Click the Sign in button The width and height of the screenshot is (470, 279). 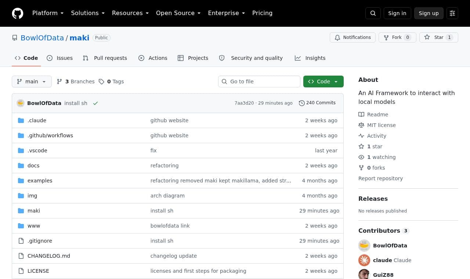pyautogui.click(x=397, y=13)
